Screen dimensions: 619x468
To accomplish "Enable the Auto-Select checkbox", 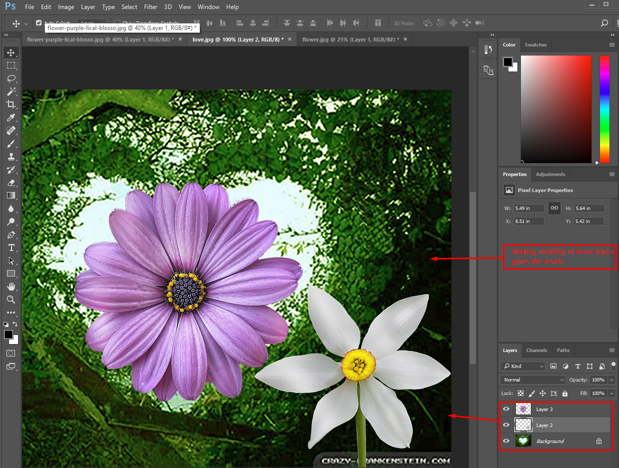I will (x=39, y=22).
